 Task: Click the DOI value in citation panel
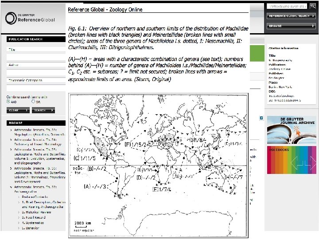click(x=284, y=98)
